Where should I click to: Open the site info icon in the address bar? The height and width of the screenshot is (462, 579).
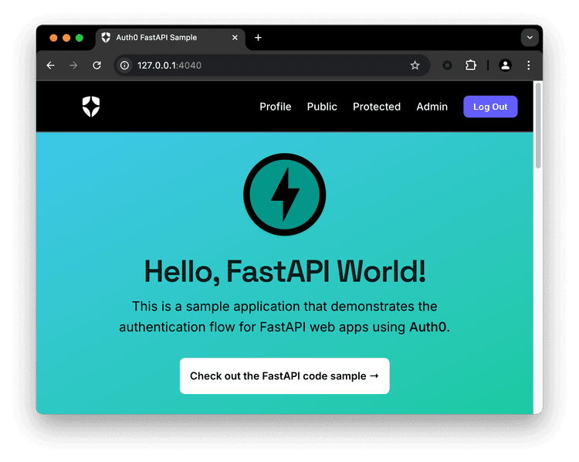(125, 66)
